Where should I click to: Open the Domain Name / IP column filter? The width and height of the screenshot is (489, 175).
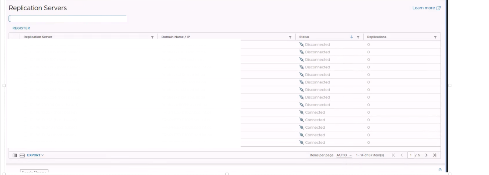(290, 37)
